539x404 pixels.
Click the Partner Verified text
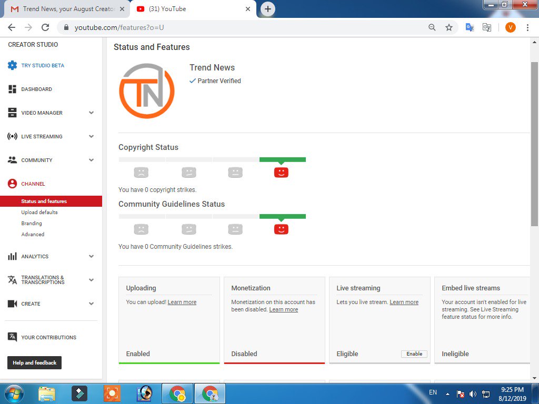click(219, 80)
